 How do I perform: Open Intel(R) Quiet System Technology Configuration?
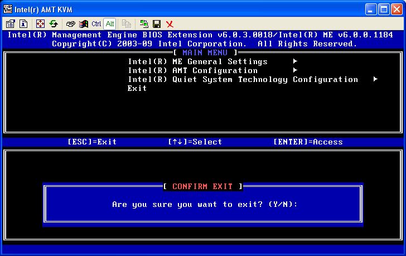tap(243, 80)
